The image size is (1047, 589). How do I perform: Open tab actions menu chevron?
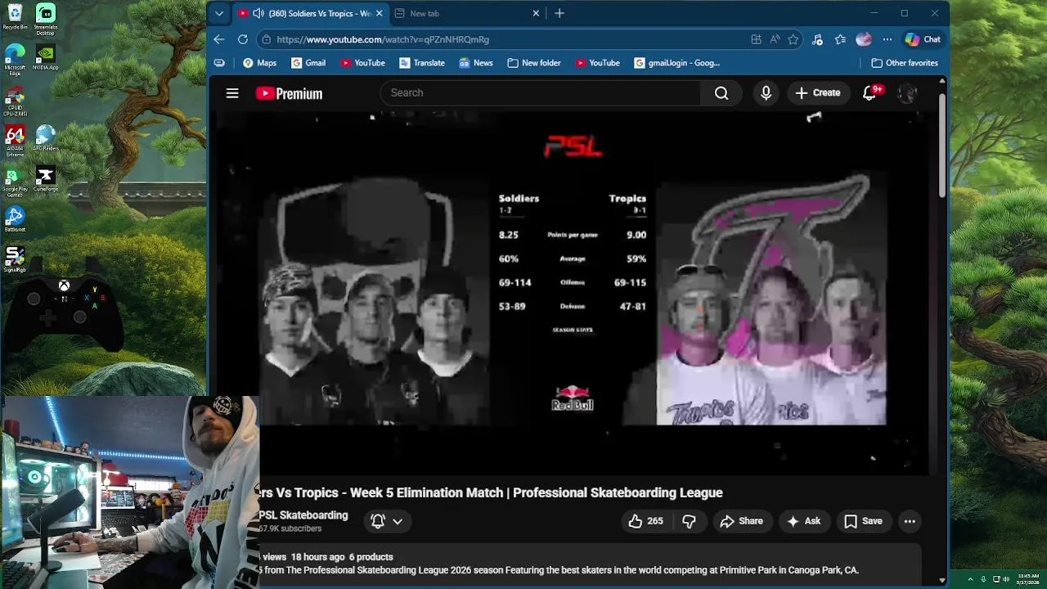coord(218,13)
